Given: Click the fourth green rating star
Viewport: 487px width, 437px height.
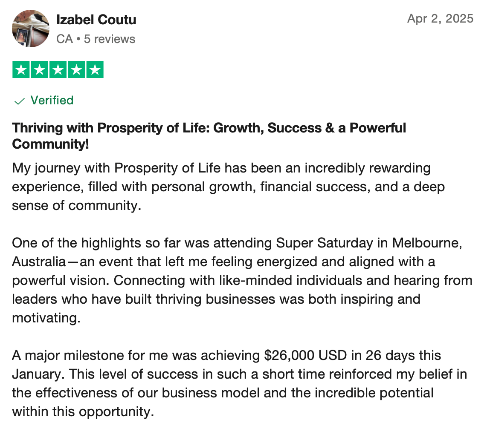Looking at the screenshot, I should pyautogui.click(x=76, y=70).
